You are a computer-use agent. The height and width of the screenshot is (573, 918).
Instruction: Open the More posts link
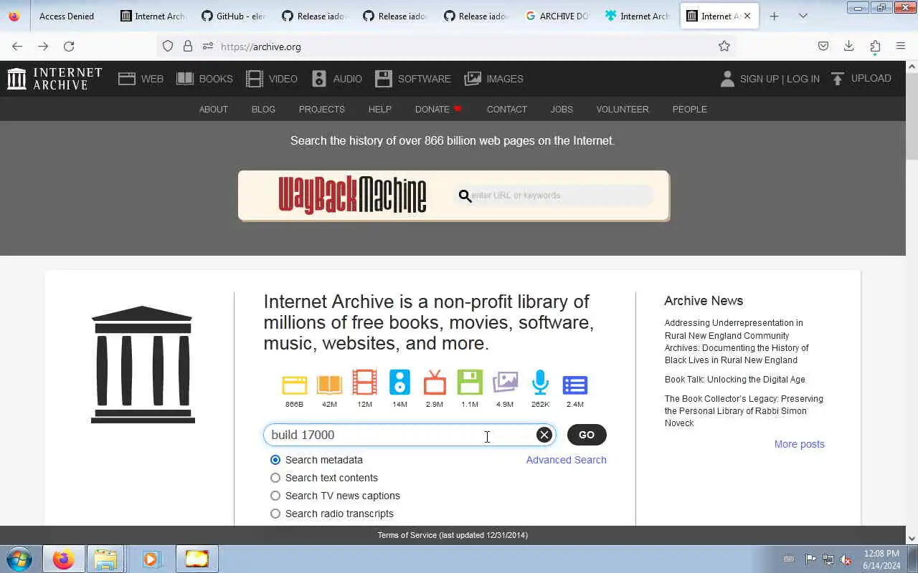(800, 444)
